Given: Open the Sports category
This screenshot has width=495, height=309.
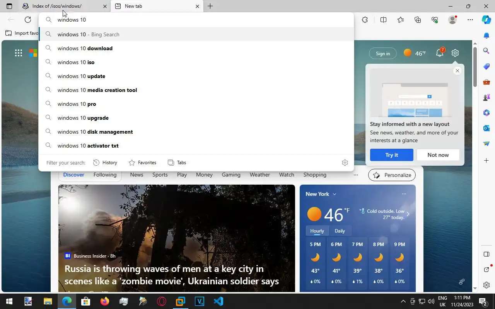Looking at the screenshot, I should 160,175.
